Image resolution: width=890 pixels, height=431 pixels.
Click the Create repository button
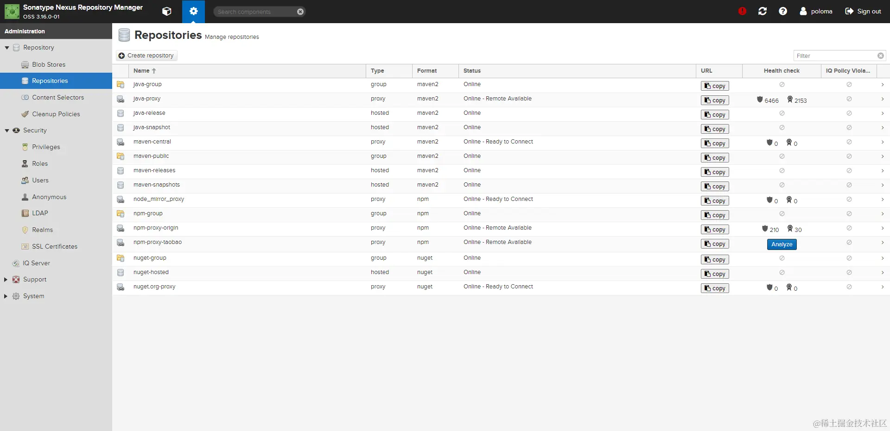click(146, 56)
